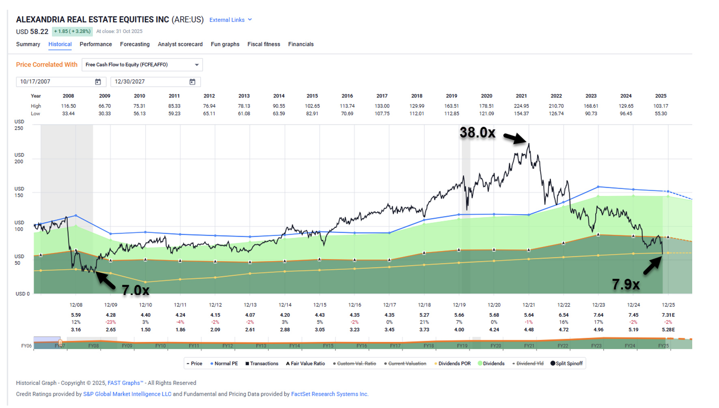Open the start date calendar picker
Image resolution: width=719 pixels, height=408 pixels.
click(98, 82)
